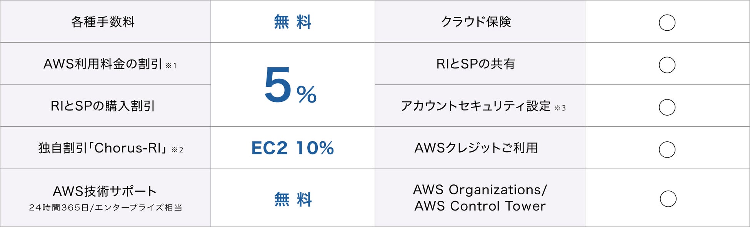Click the クラウド保険 label
This screenshot has width=750, height=227.
click(476, 22)
